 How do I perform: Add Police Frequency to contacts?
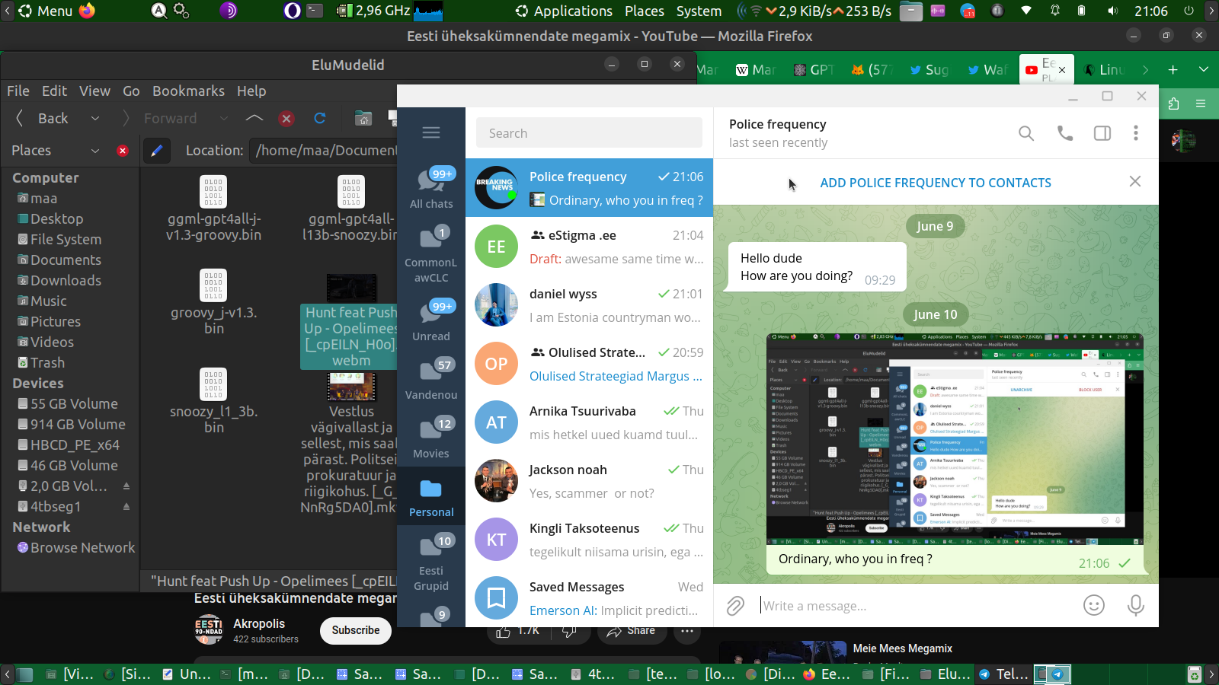point(936,183)
